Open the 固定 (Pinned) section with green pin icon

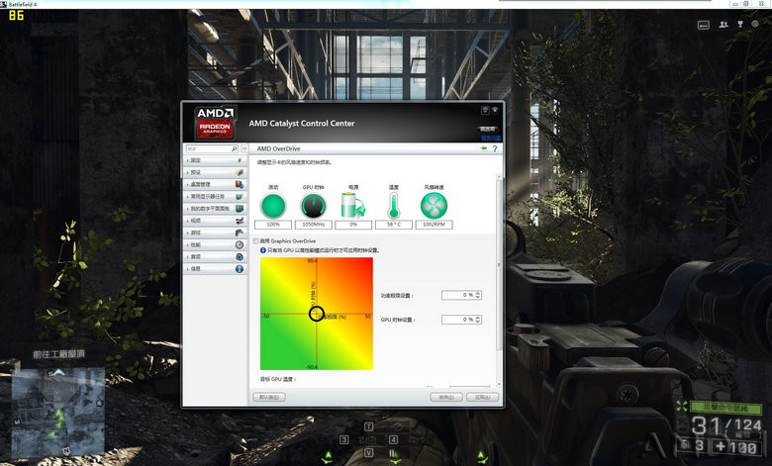click(215, 160)
